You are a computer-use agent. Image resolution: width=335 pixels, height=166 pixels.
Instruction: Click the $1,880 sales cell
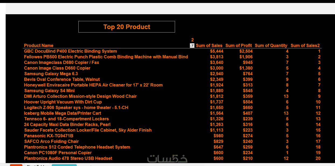tap(217, 91)
